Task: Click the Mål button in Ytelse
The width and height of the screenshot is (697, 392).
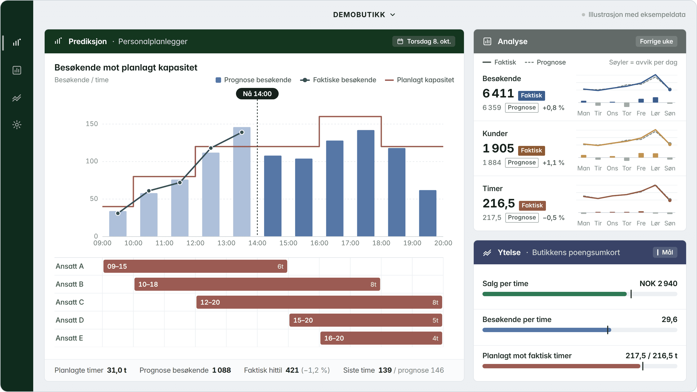Action: 665,252
